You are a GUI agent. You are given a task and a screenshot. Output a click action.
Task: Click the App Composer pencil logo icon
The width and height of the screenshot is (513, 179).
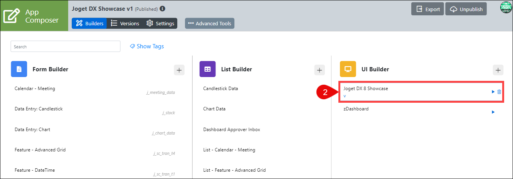click(x=12, y=16)
